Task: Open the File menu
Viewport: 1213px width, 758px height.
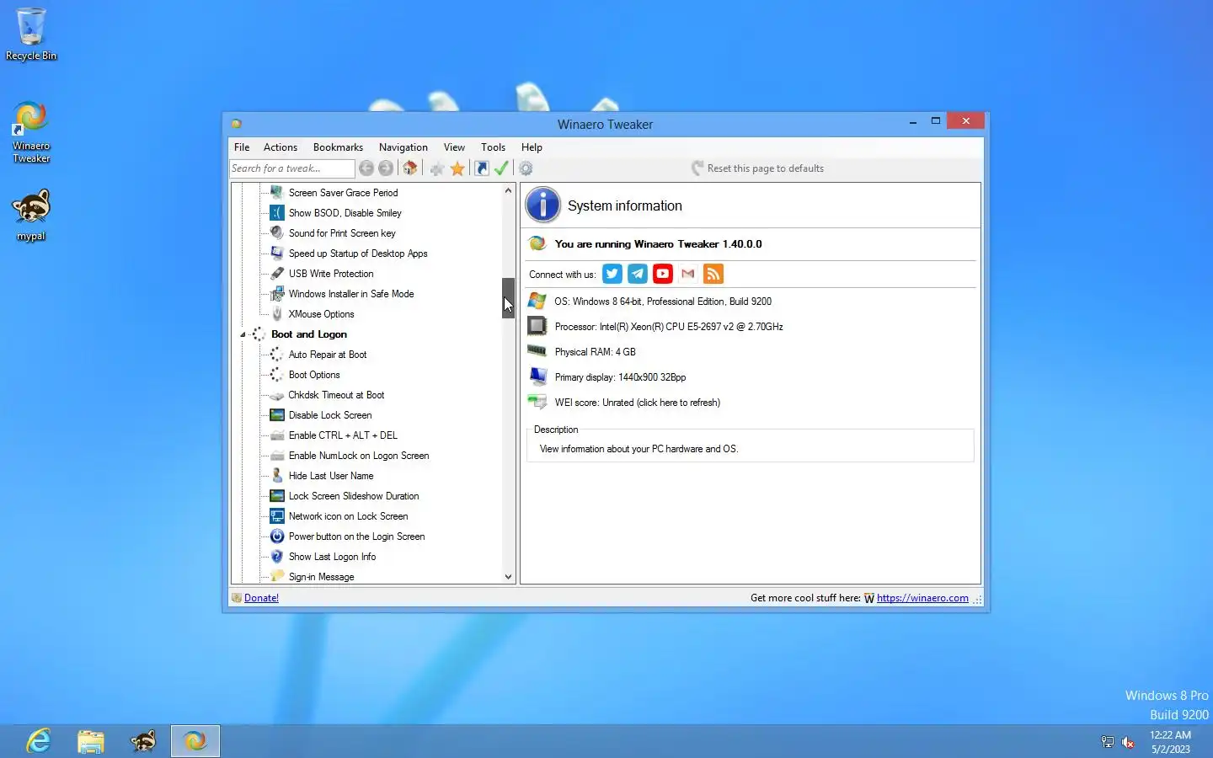Action: coord(242,147)
